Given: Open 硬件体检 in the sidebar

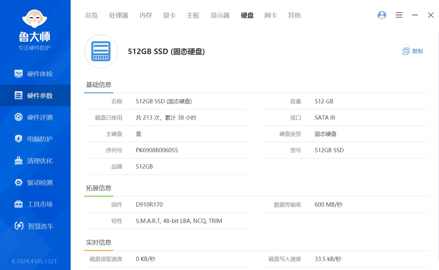Looking at the screenshot, I should [35, 74].
